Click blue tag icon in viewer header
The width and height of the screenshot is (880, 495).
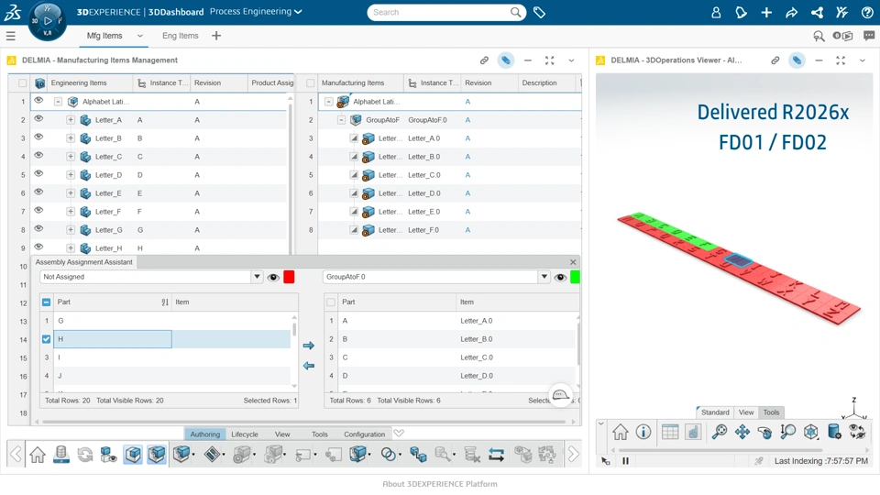797,60
